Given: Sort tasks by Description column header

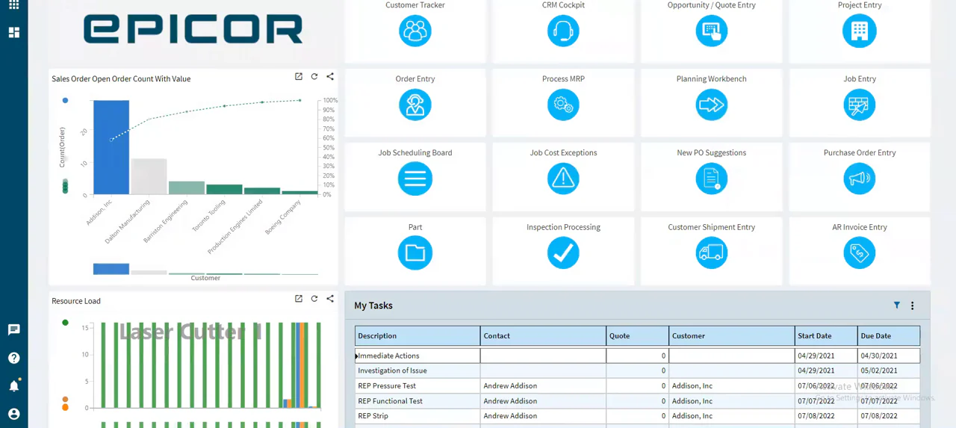Looking at the screenshot, I should point(418,335).
